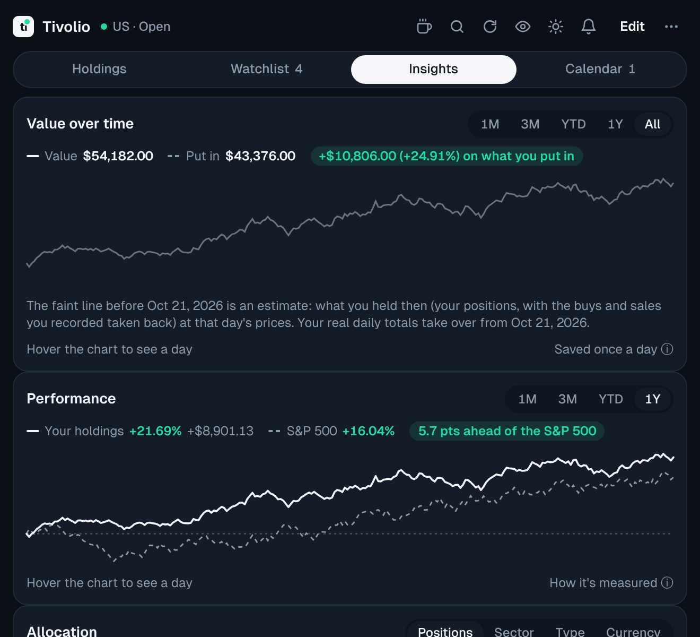Set Performance range to 3M

pyautogui.click(x=567, y=399)
